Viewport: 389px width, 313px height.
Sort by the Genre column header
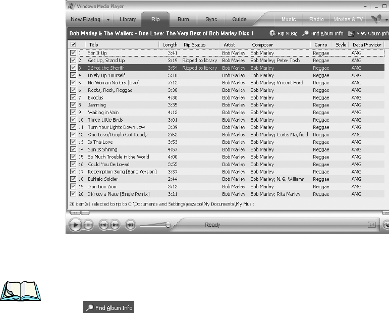point(321,45)
